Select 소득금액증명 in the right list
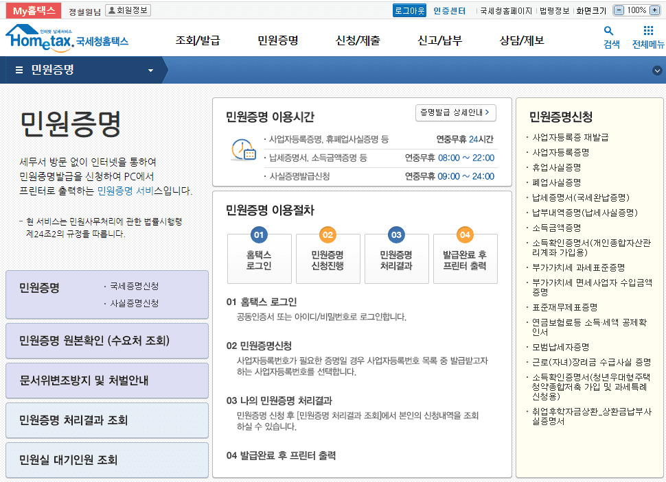This screenshot has height=482, width=666. [556, 228]
